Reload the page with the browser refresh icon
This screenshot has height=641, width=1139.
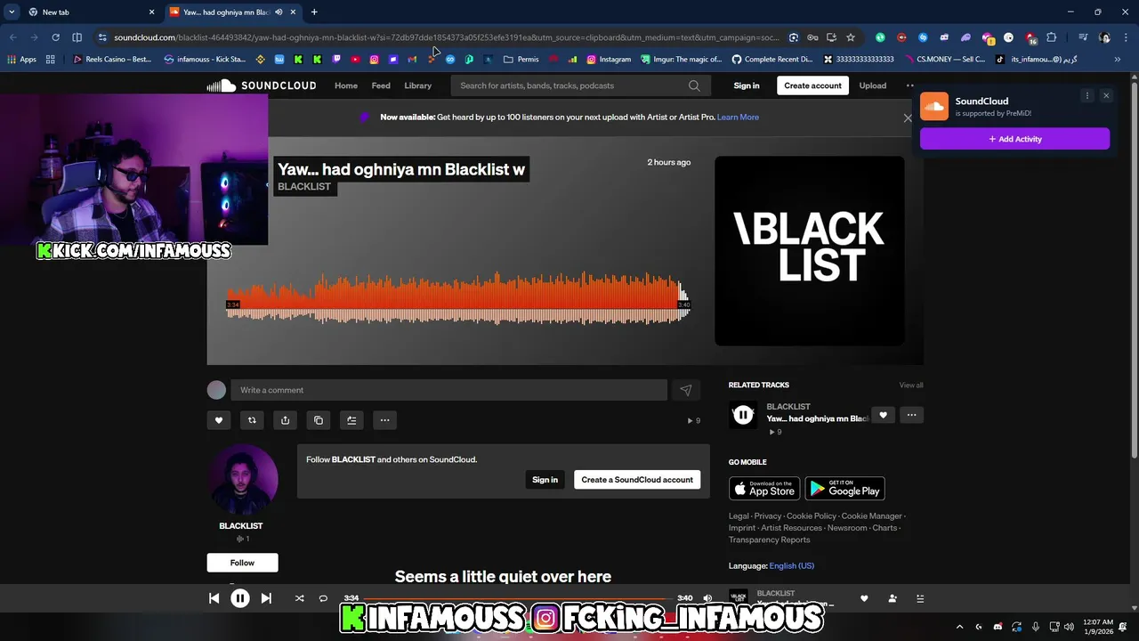coord(55,37)
